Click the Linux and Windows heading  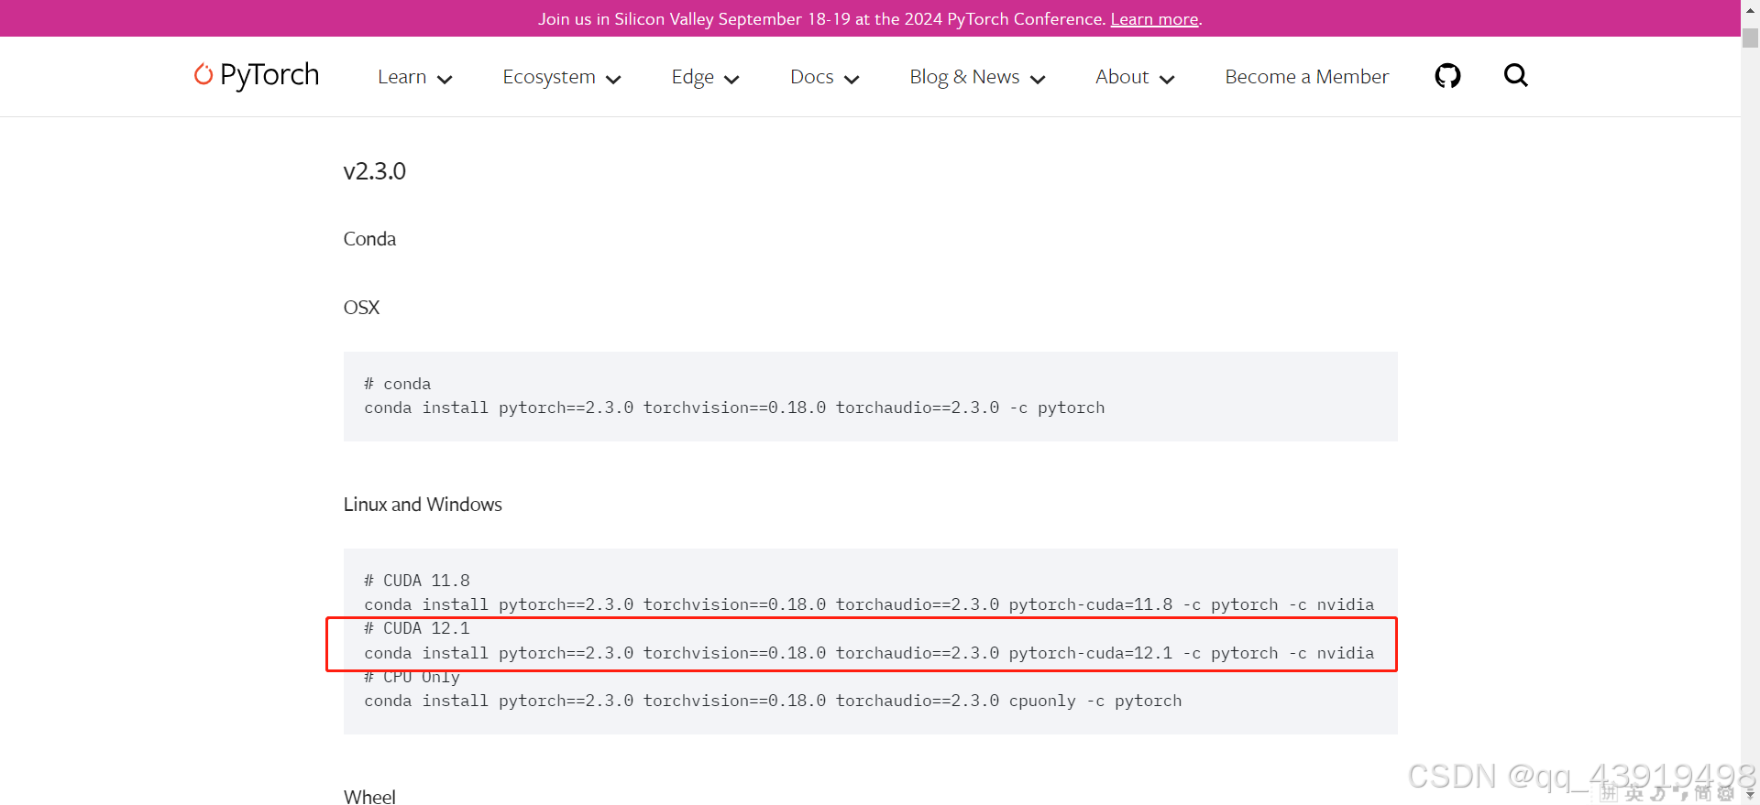pyautogui.click(x=423, y=505)
